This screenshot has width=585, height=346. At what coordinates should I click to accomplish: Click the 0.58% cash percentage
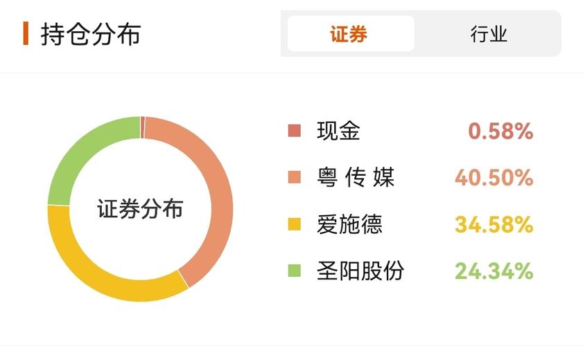[500, 131]
